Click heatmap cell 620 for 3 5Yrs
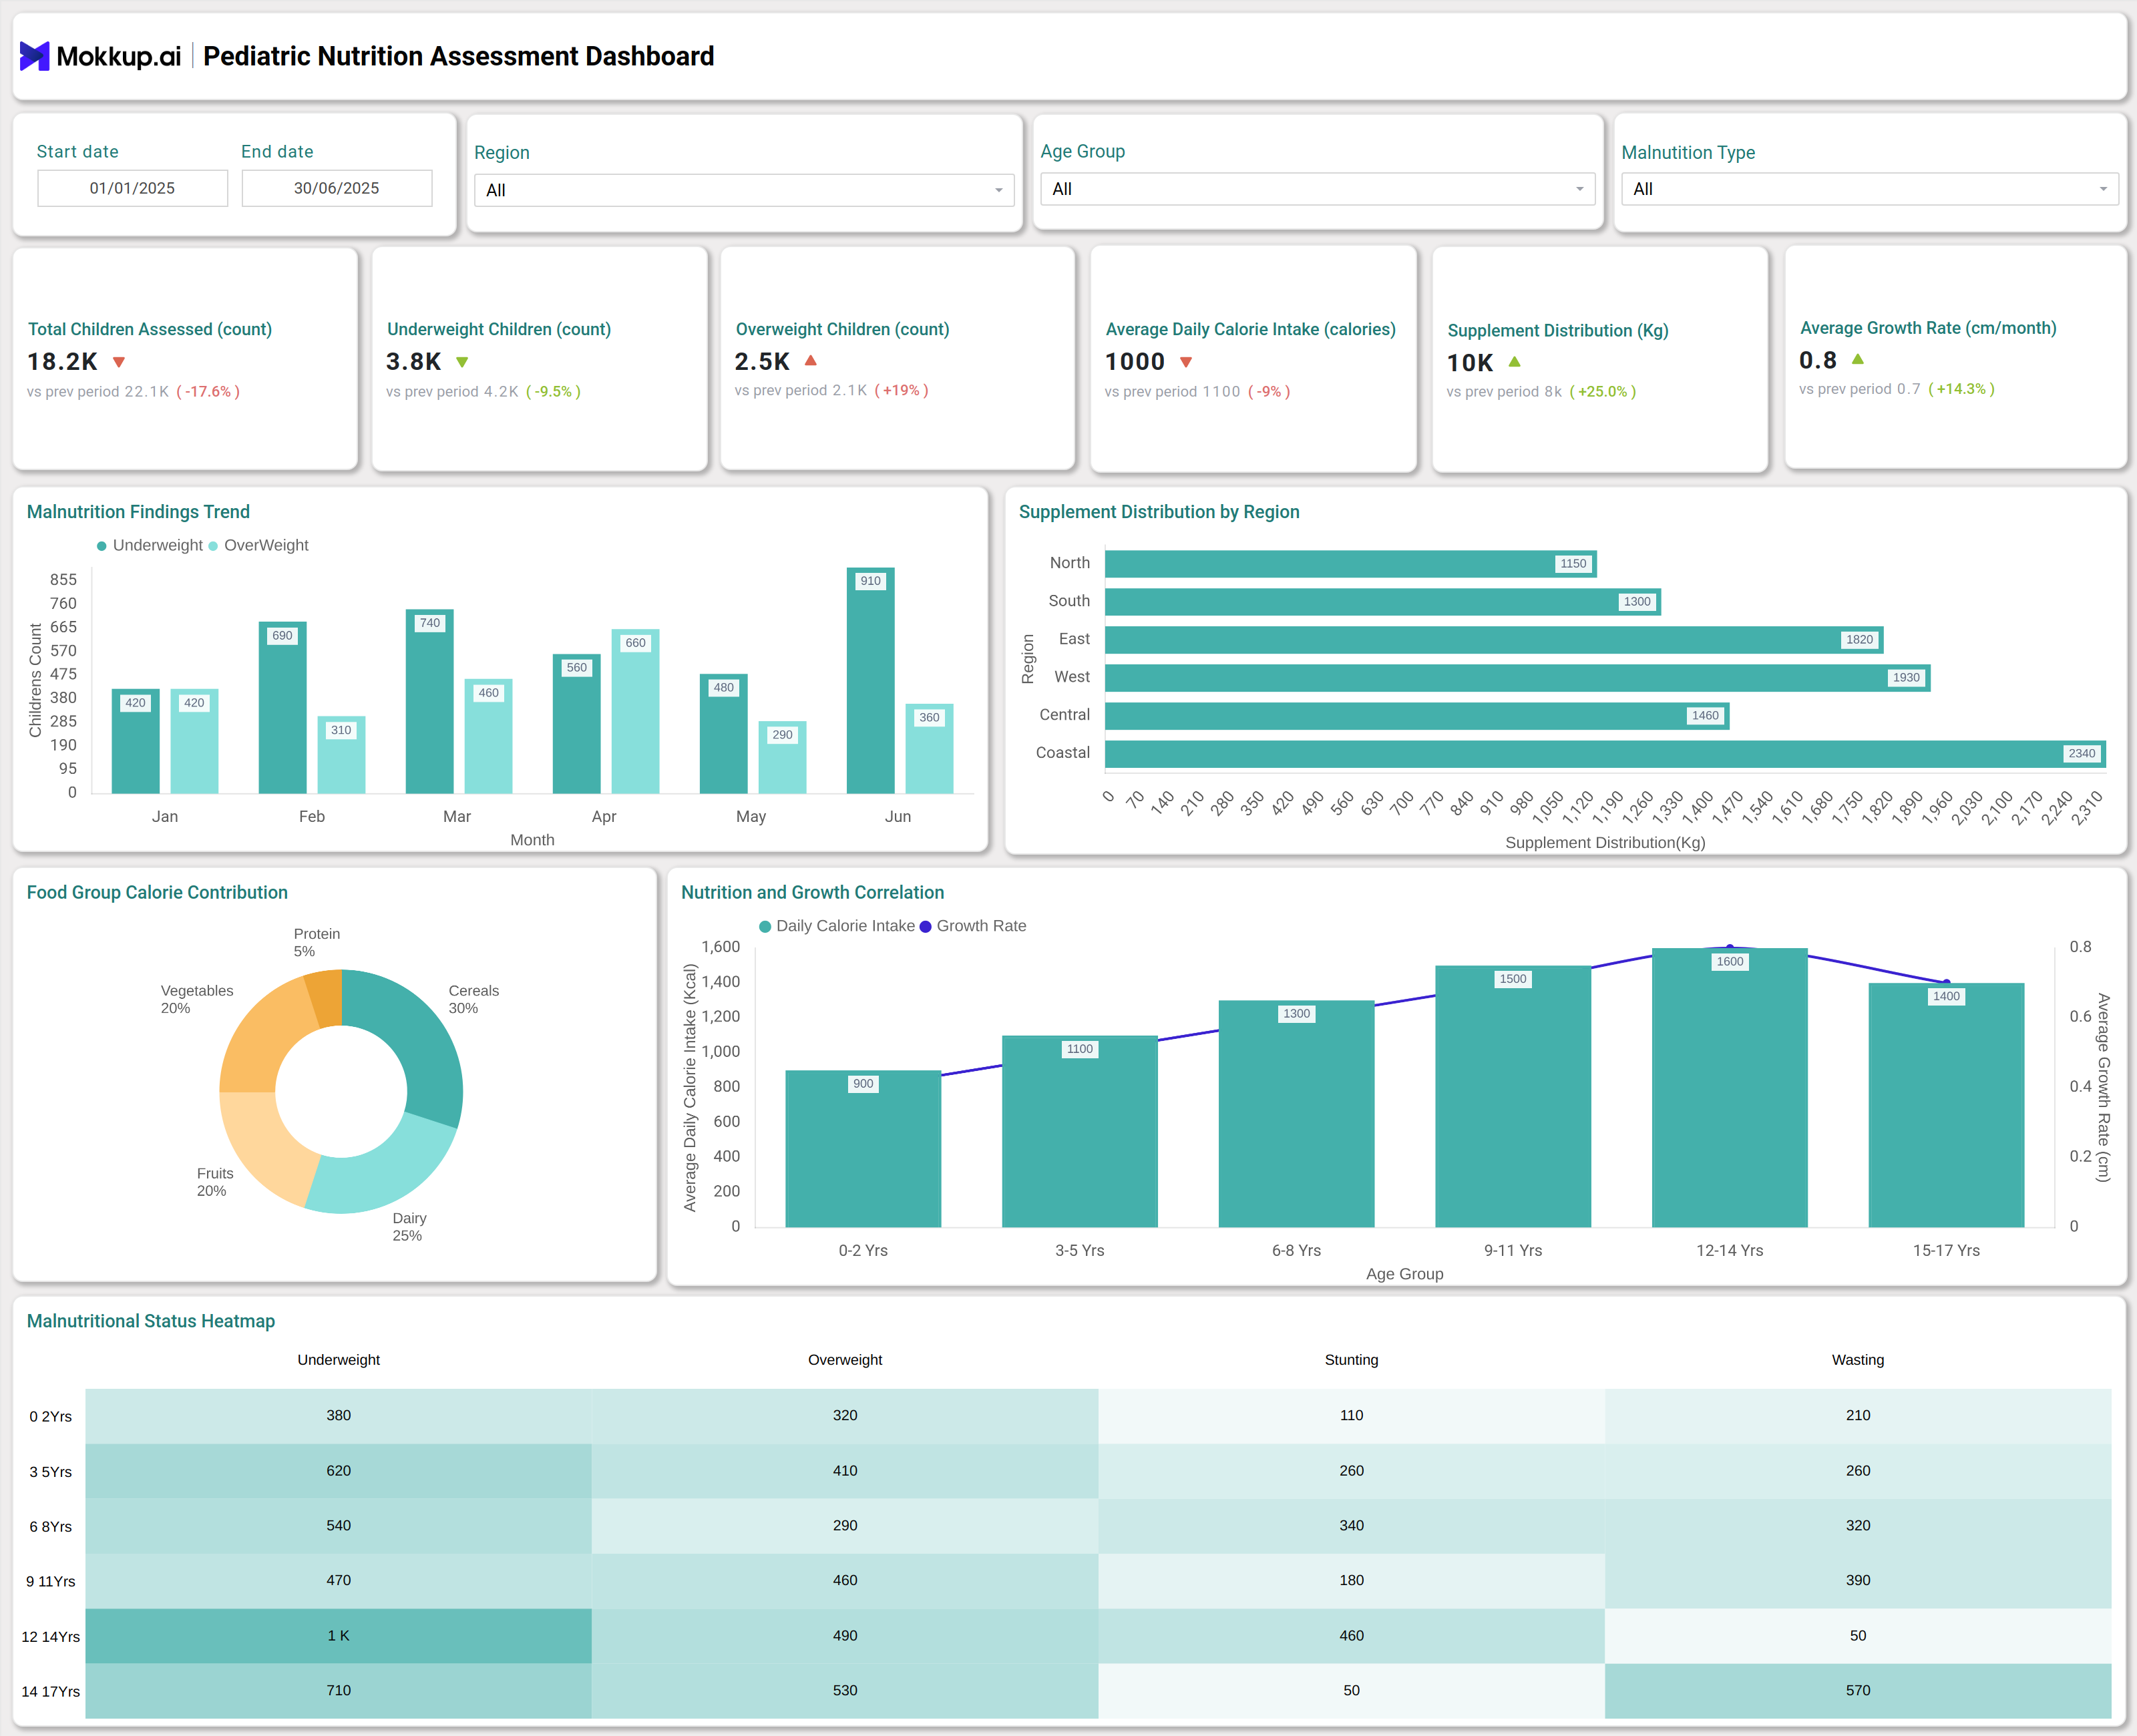The width and height of the screenshot is (2137, 1736). [x=339, y=1471]
